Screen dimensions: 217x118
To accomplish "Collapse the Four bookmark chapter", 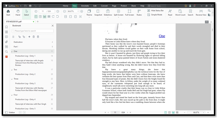I will (x=12, y=95).
